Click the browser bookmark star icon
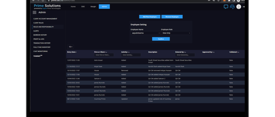 coord(219,1)
